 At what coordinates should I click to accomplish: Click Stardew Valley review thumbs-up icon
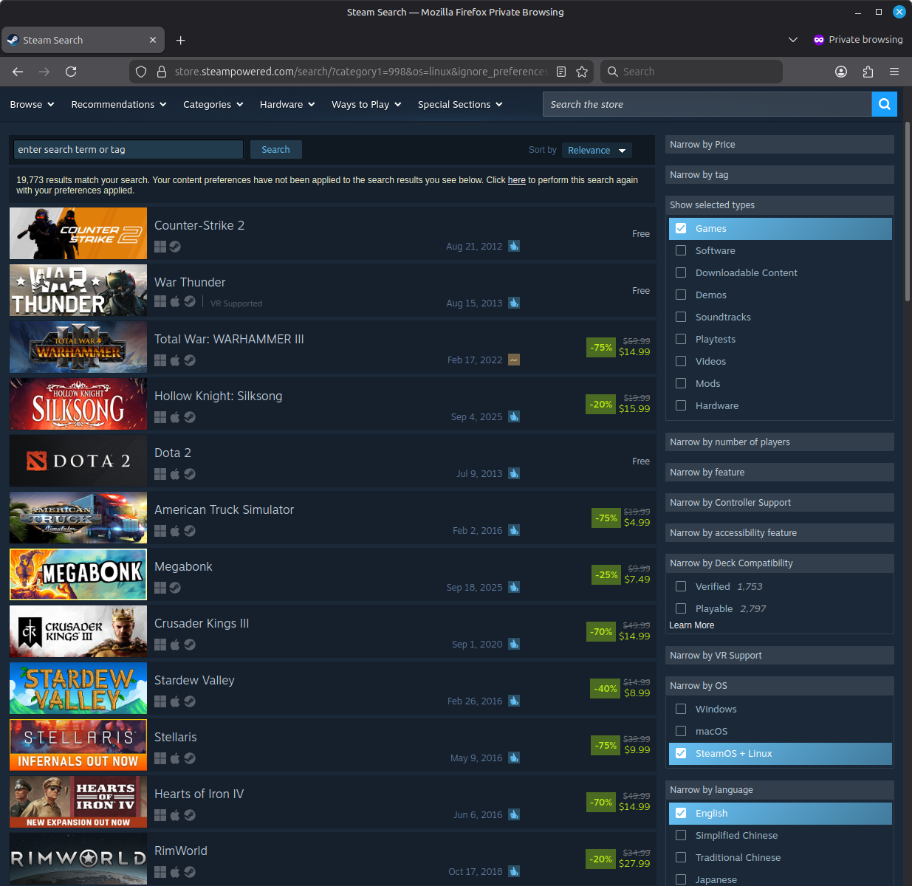point(514,701)
